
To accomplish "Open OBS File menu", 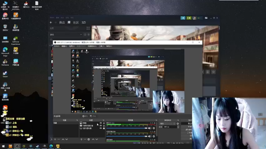I will click(x=57, y=46).
